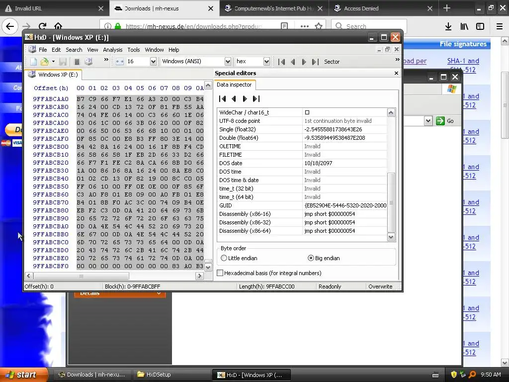Open the Window menu in HxD
509x382 pixels.
click(154, 50)
